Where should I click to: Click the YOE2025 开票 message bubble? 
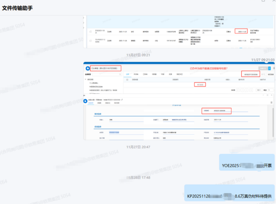[x=246, y=165]
